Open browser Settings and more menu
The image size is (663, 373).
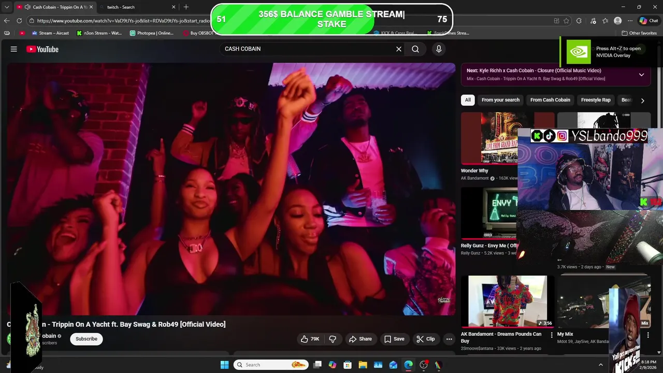[630, 21]
